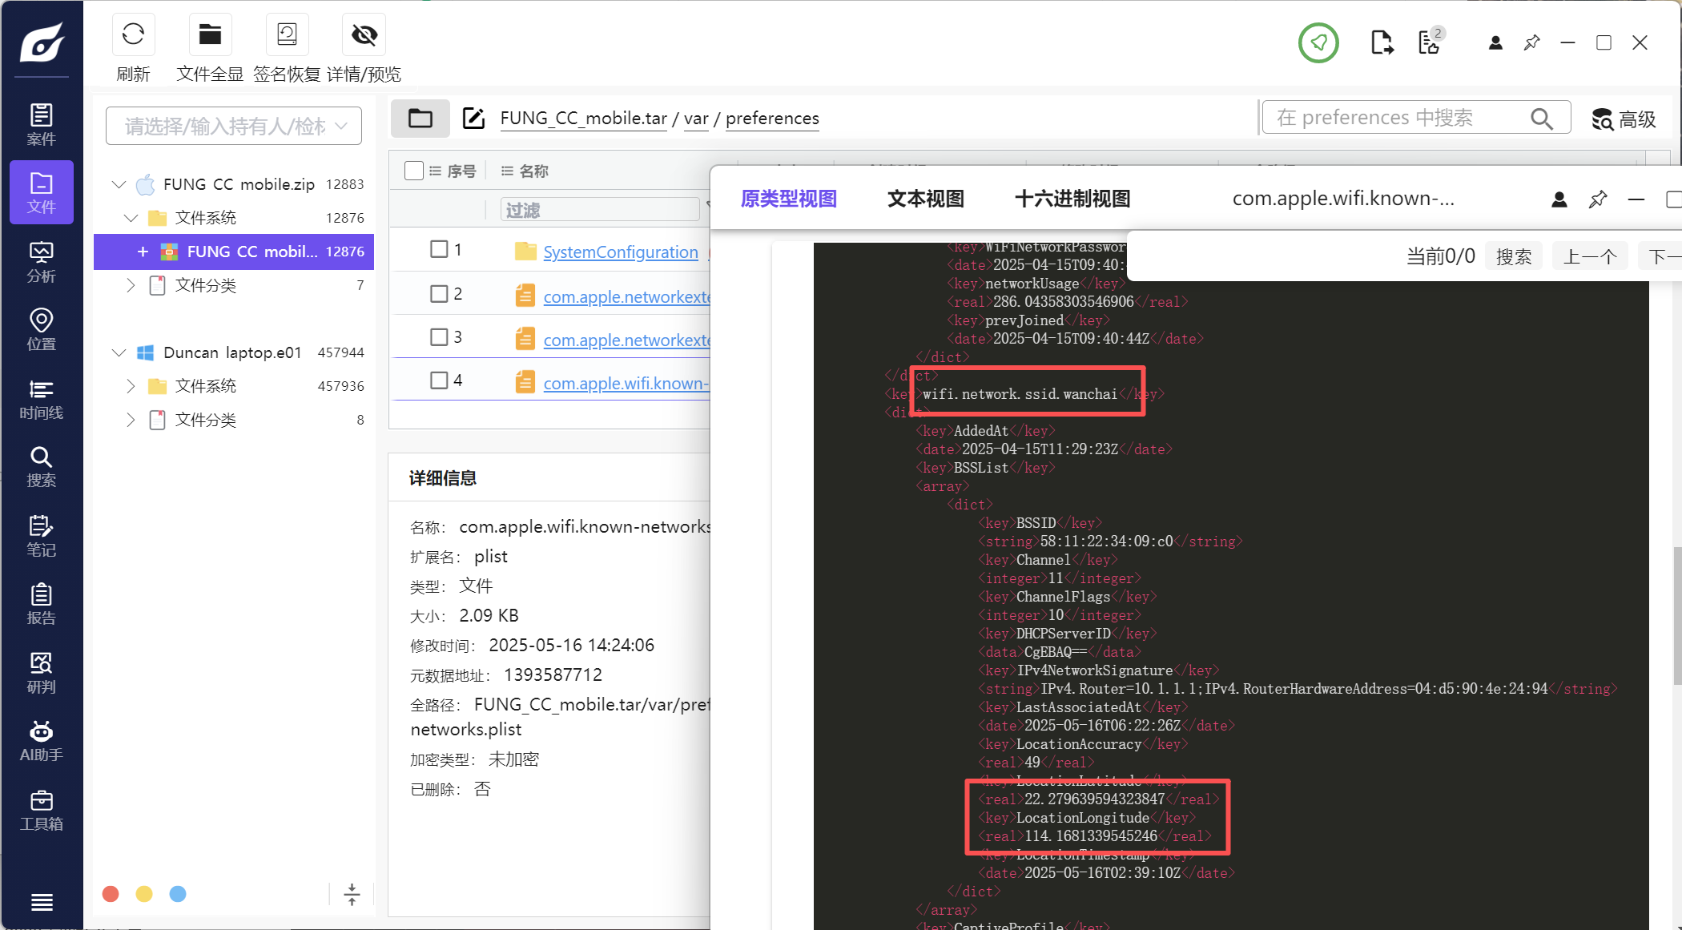
Task: Click the 刷新 refresh toolbar icon
Action: coord(133,35)
